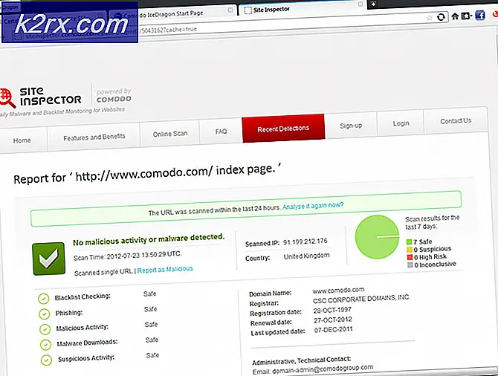Screen dimensions: 498x376
Task: Click the browser home icon
Action: click(x=455, y=16)
